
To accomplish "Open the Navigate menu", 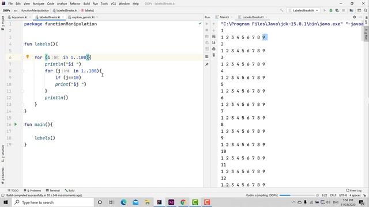I will [x=39, y=4].
